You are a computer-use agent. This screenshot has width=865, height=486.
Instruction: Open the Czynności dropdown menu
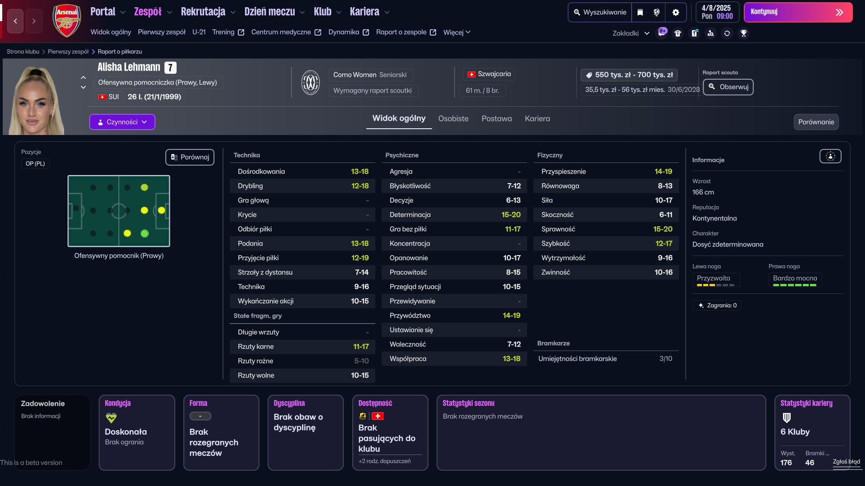122,122
